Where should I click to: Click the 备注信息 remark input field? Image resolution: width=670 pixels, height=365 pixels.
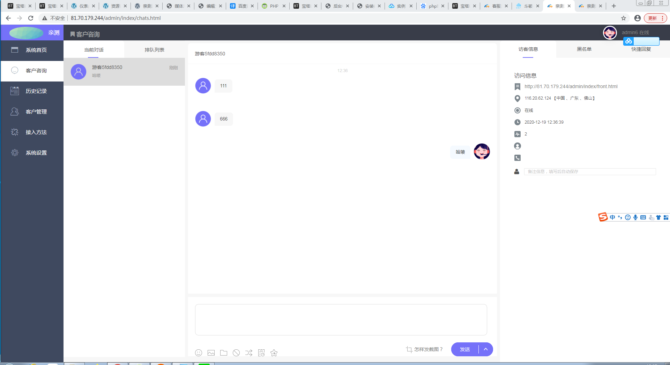pos(590,172)
